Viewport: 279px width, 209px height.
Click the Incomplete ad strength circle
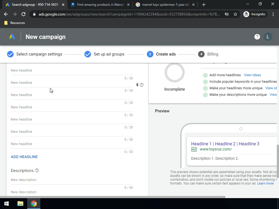(175, 72)
